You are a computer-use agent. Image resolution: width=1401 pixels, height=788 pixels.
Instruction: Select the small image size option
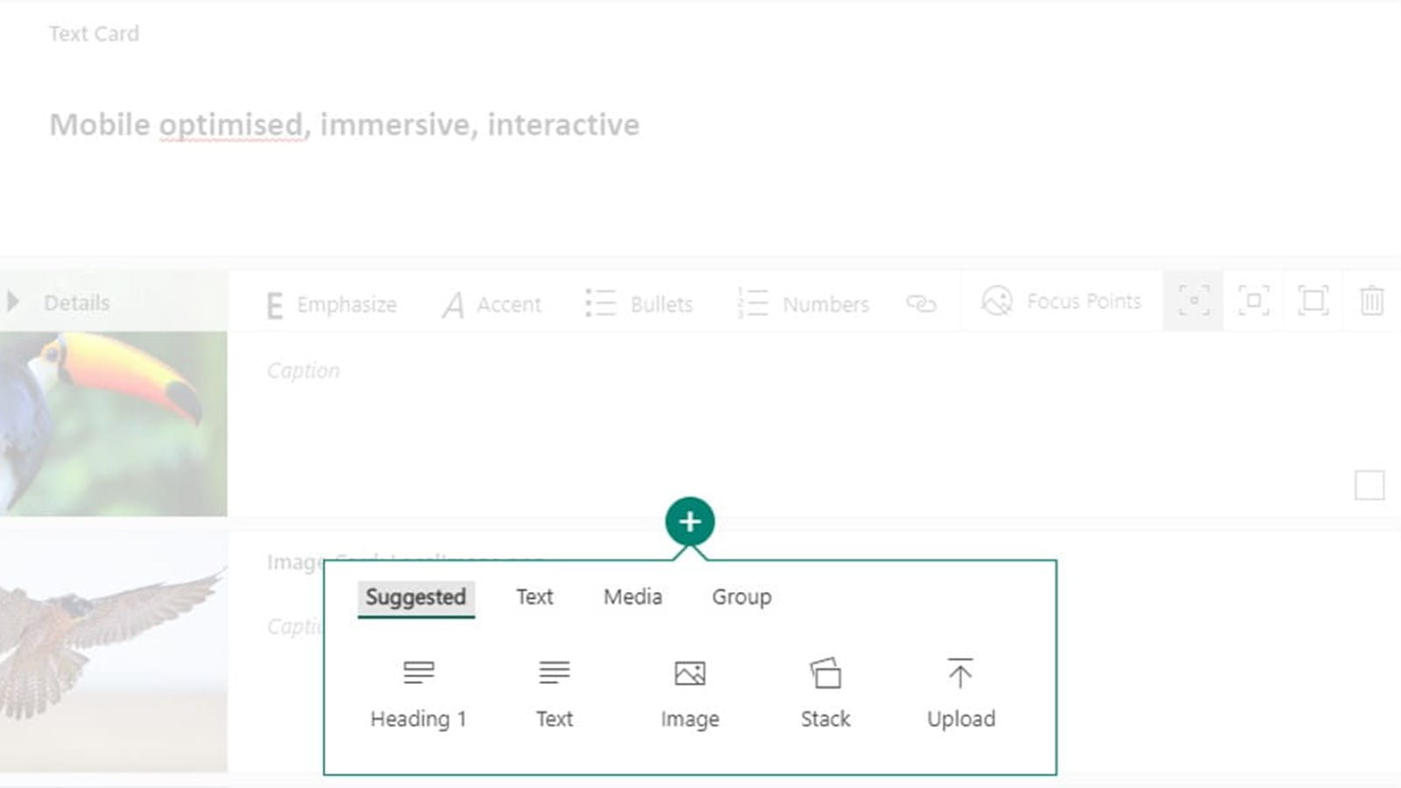click(x=1193, y=300)
